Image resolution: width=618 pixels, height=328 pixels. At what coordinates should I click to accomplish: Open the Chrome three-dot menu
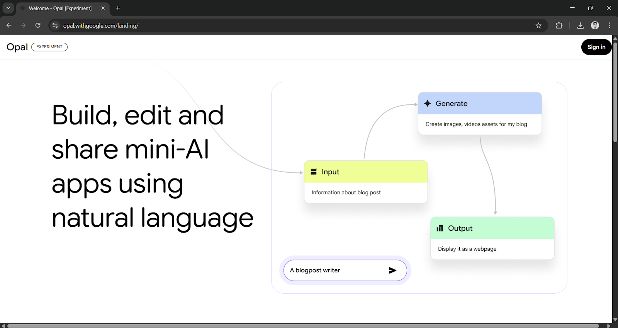610,25
